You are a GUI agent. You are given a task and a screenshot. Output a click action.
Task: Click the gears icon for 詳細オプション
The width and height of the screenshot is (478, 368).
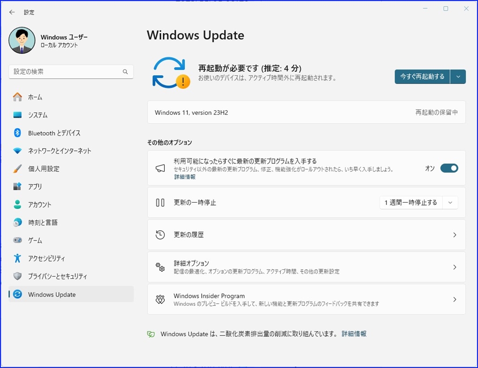161,267
